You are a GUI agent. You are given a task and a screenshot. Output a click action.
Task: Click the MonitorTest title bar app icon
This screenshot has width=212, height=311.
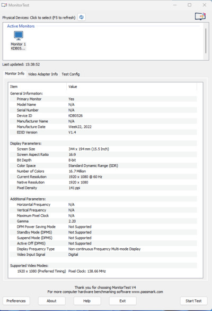(4, 5)
